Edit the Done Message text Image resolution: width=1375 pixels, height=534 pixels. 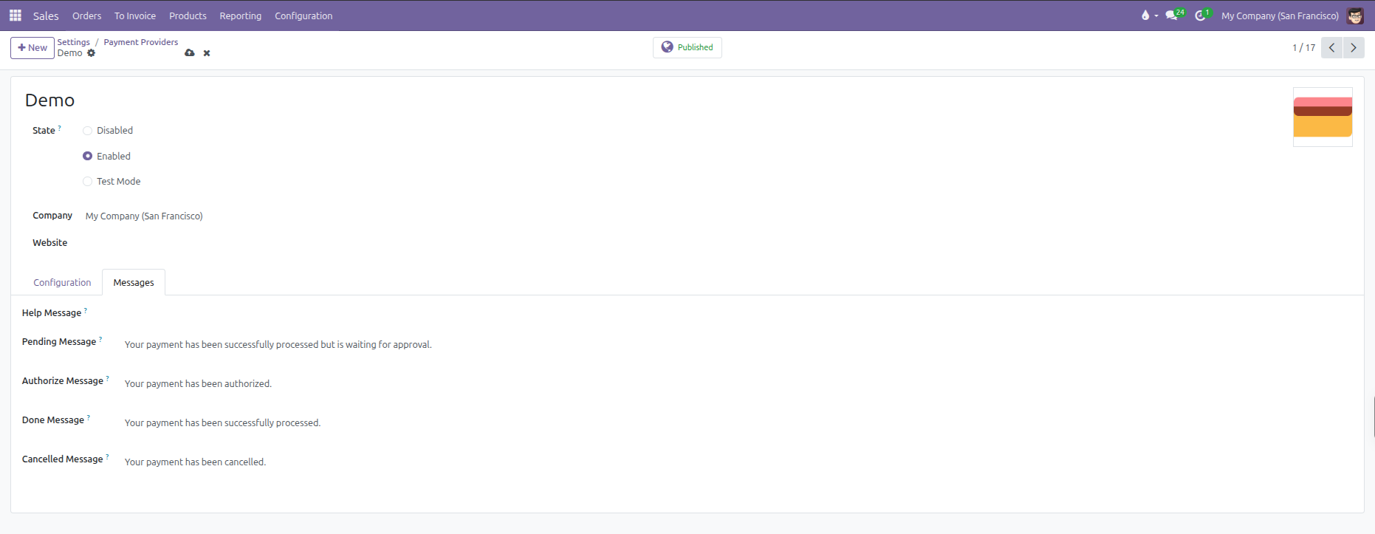coord(222,423)
